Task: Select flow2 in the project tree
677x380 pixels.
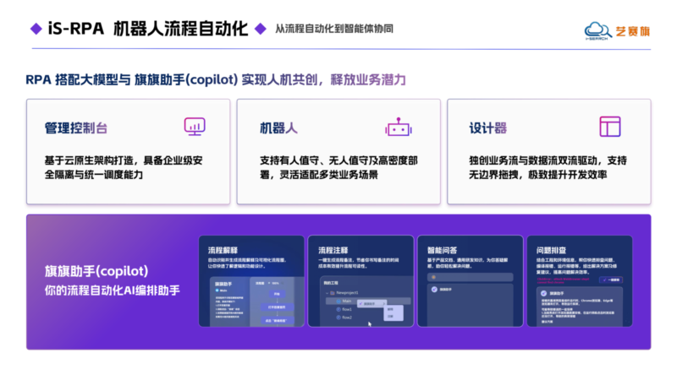Action: [344, 318]
